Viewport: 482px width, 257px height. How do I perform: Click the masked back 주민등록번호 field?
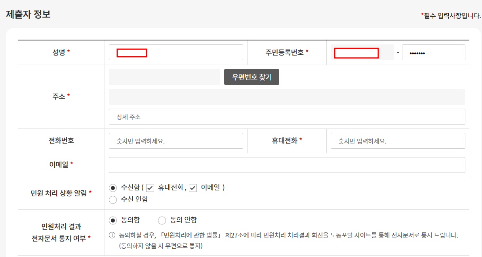click(433, 52)
